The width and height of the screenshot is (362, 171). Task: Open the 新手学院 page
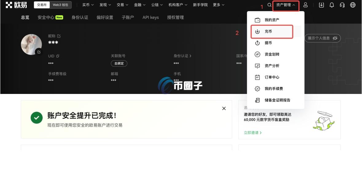tap(200, 5)
